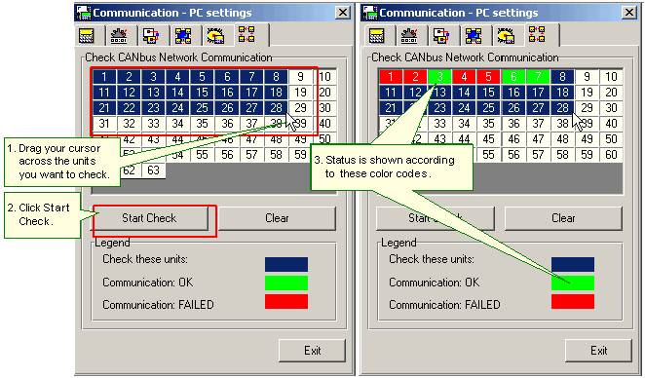This screenshot has width=645, height=378.
Task: Select unit 36 in left dialog
Action: point(227,124)
